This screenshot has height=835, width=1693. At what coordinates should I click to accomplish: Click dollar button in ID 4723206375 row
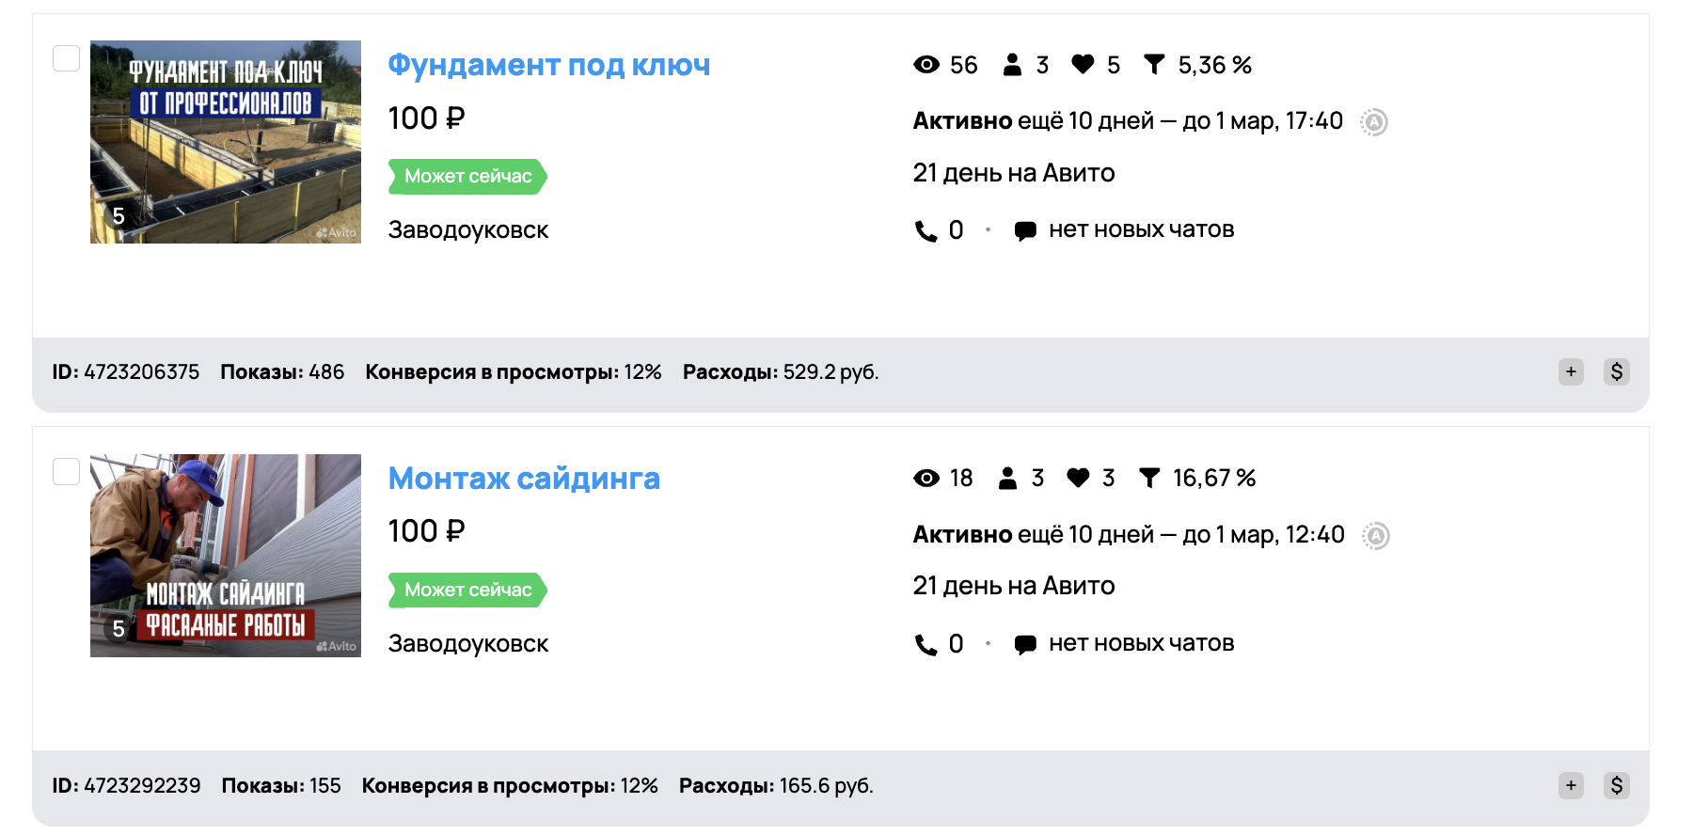(x=1617, y=372)
